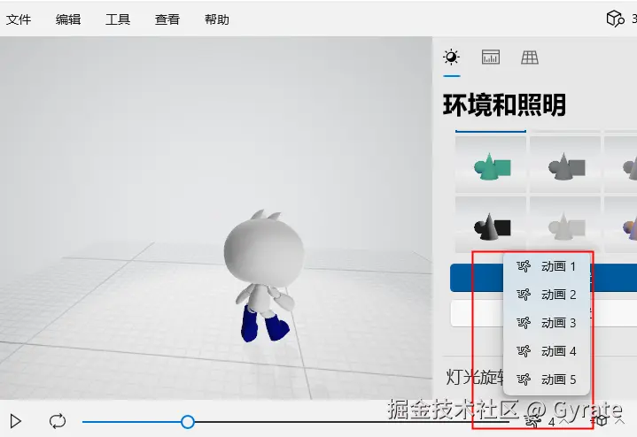Open the 文件 menu

(19, 19)
